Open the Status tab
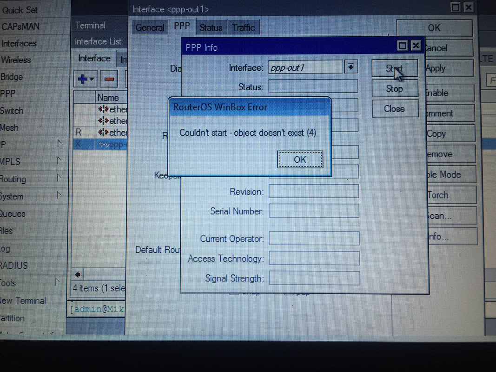Image resolution: width=496 pixels, height=372 pixels. [211, 27]
